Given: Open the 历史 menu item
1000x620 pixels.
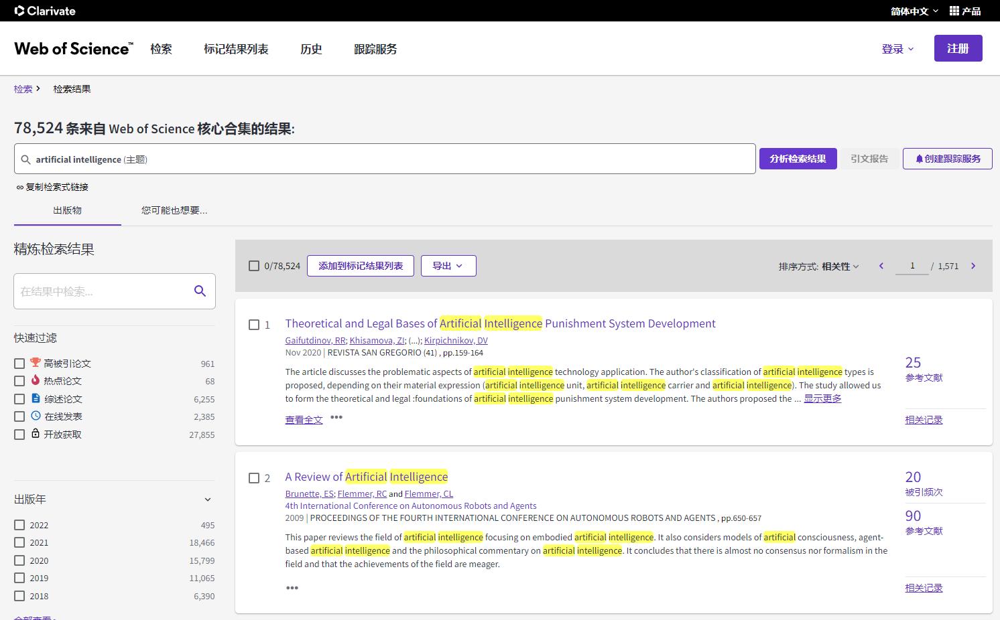Looking at the screenshot, I should 311,48.
